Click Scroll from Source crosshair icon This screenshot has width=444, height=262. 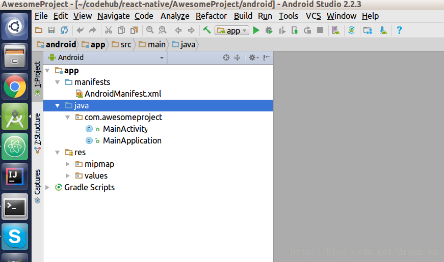pos(226,57)
